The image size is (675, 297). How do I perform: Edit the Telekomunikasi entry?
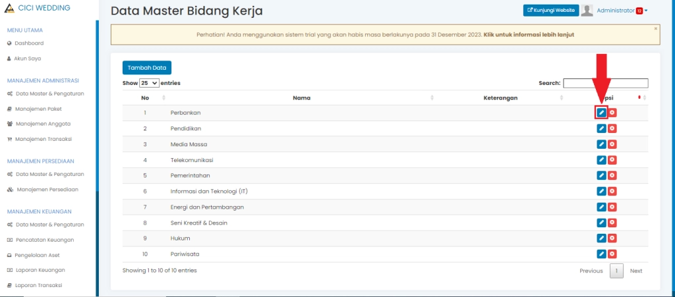pyautogui.click(x=601, y=160)
